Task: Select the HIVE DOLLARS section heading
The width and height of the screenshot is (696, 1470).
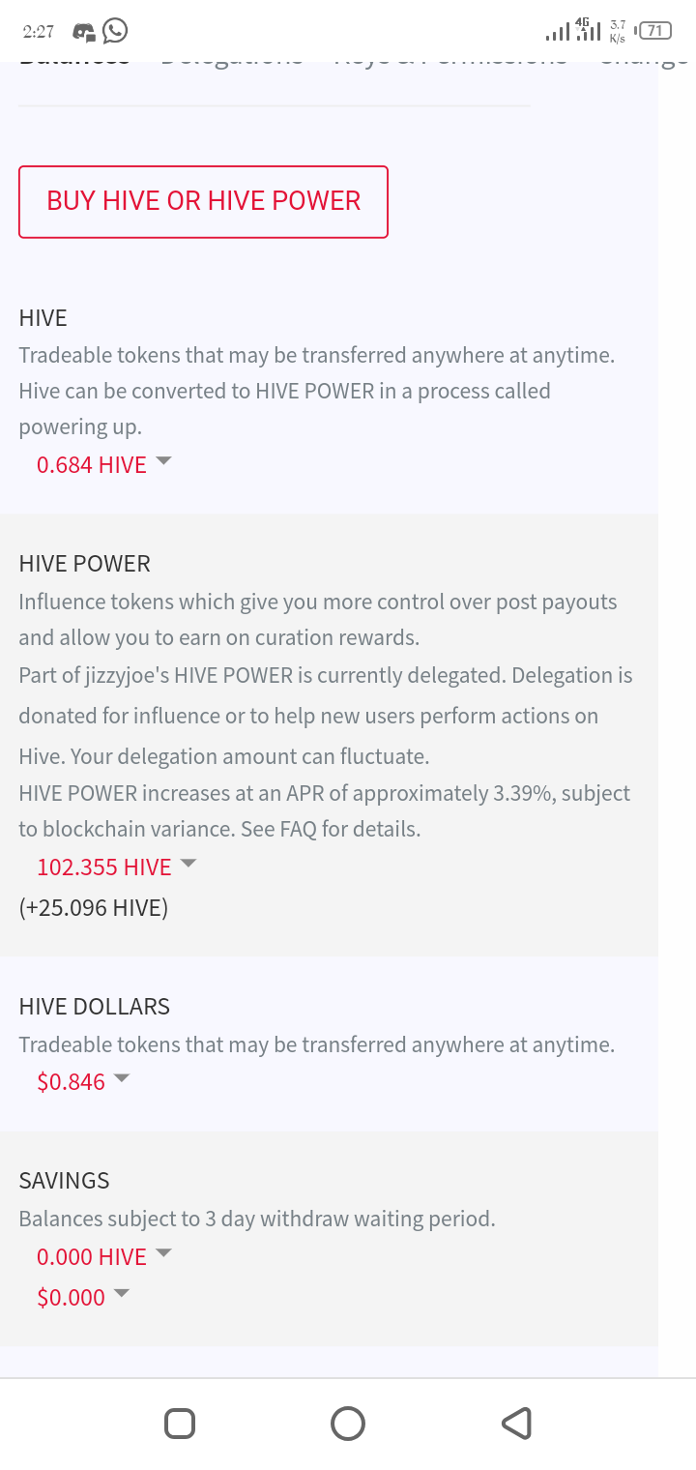Action: coord(95,1007)
